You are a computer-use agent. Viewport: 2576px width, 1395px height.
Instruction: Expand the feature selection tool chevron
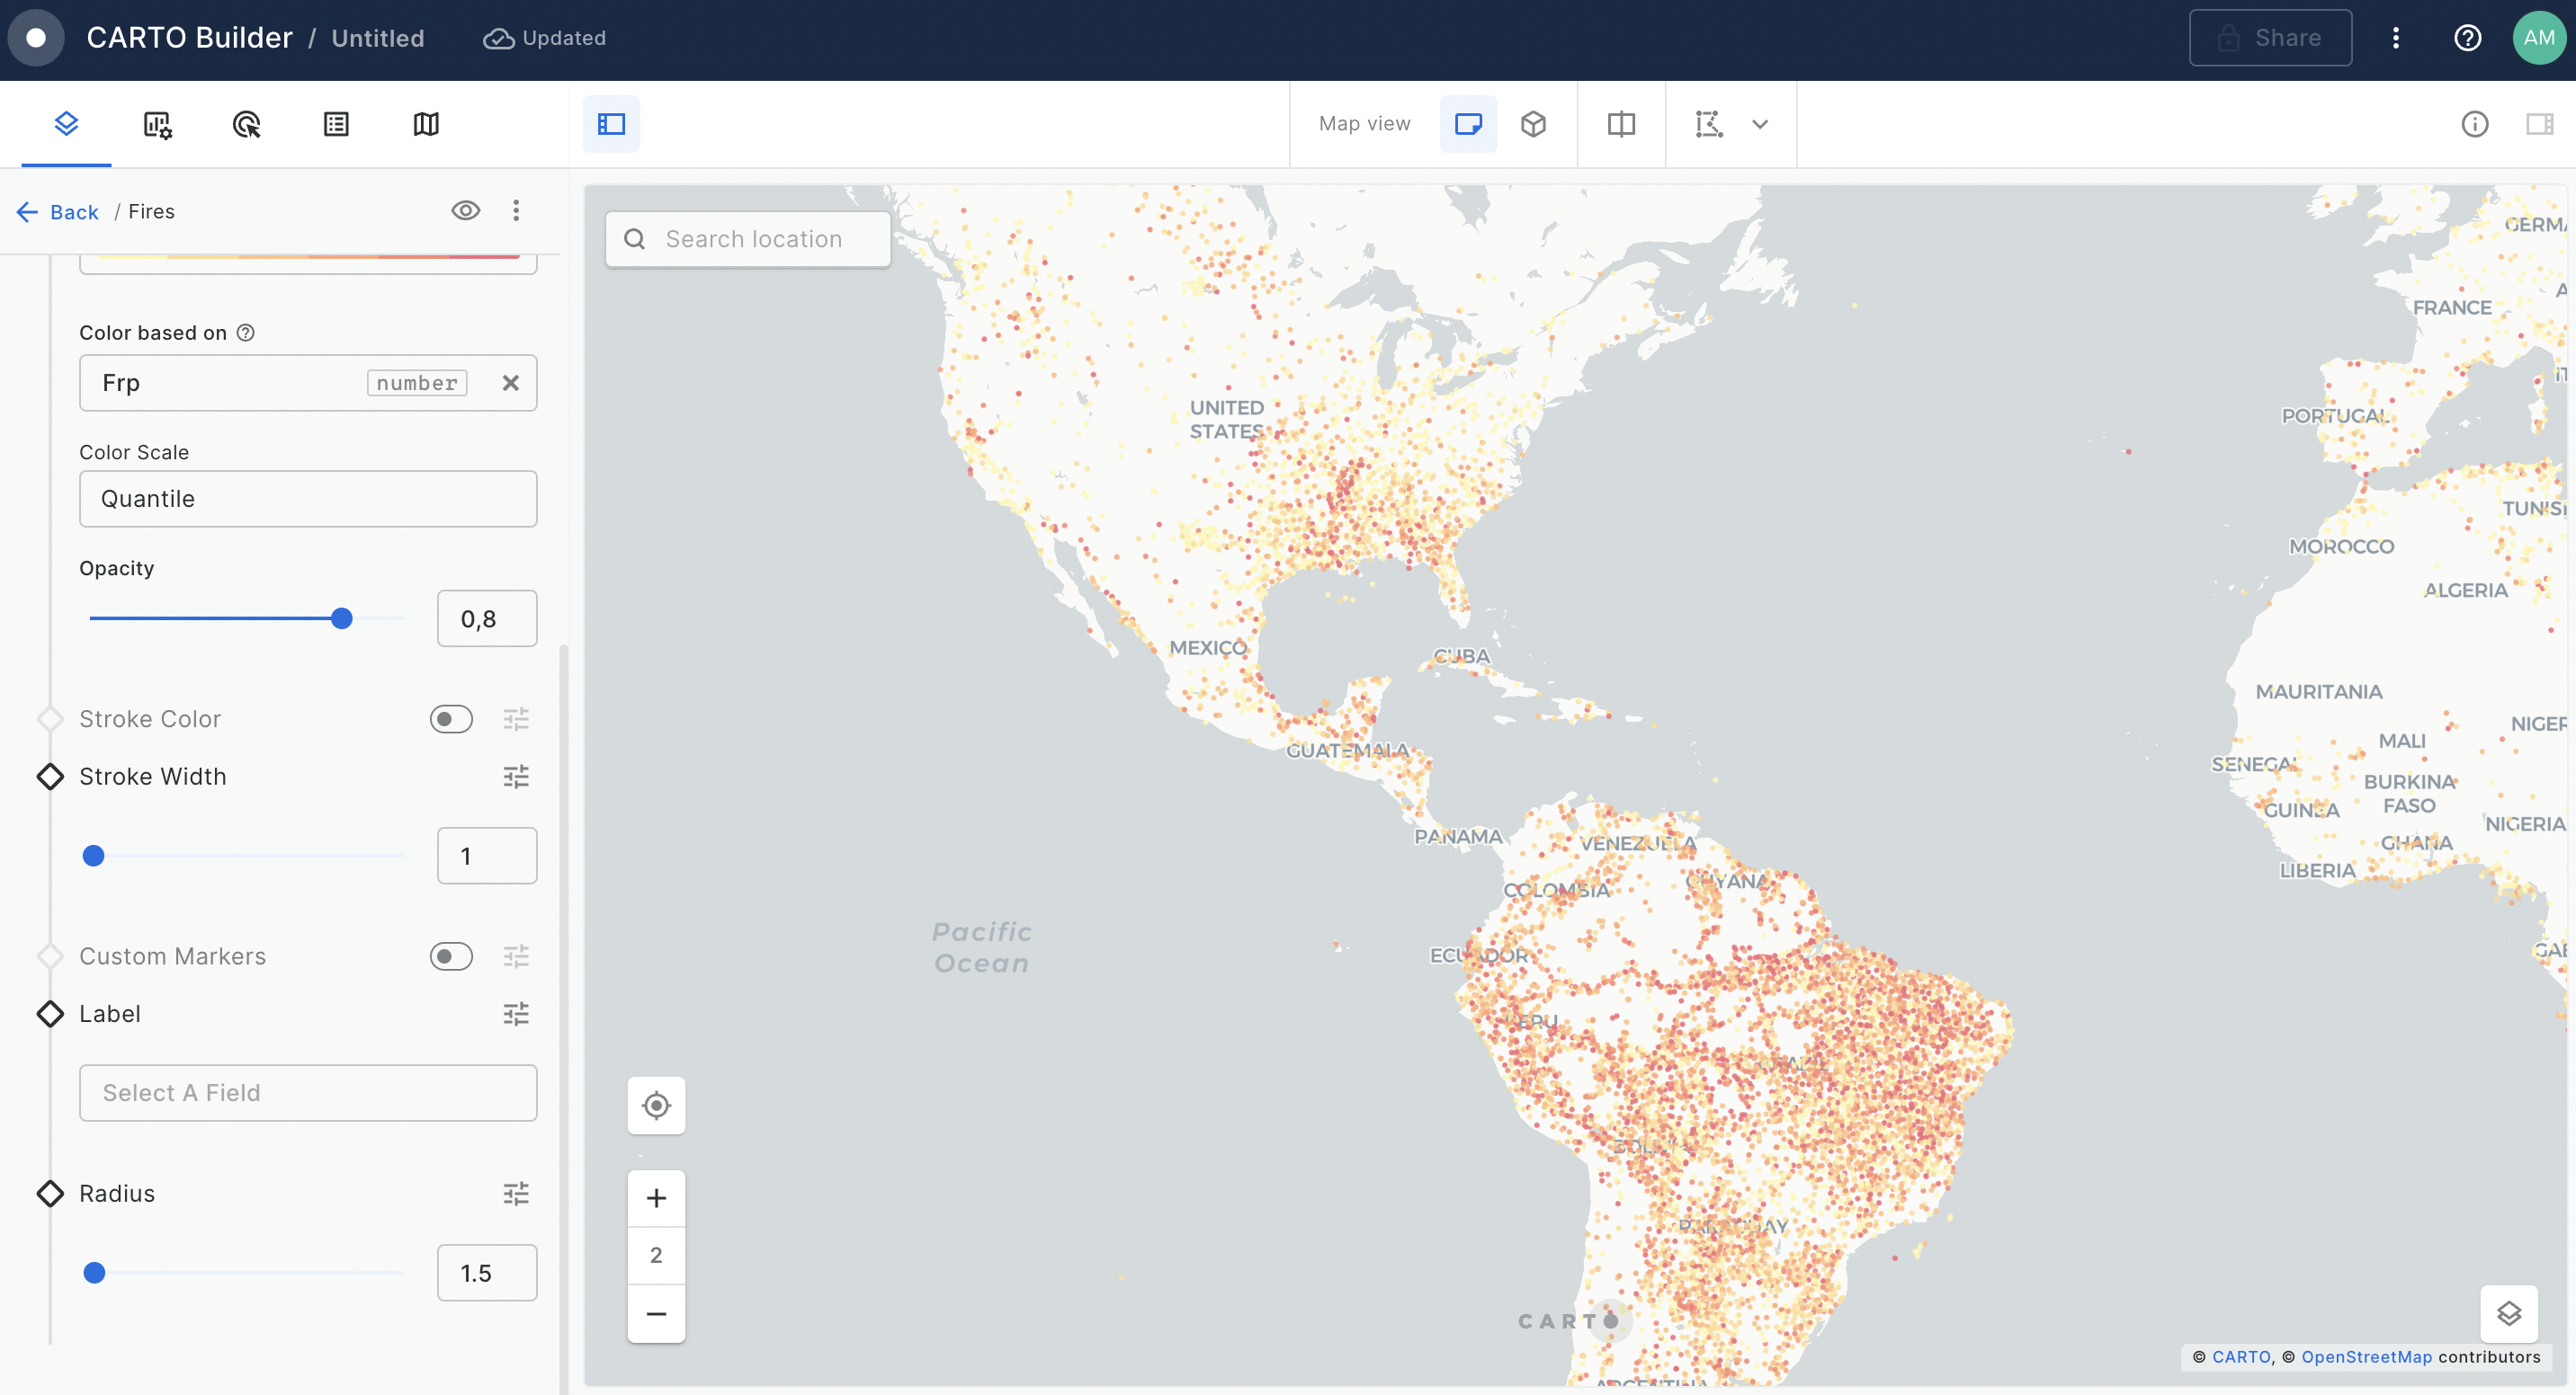tap(1760, 124)
